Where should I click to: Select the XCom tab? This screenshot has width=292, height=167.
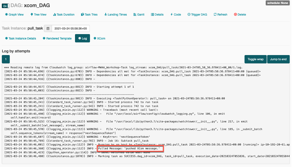[x=99, y=38]
